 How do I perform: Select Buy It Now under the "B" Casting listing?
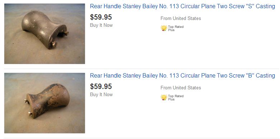101,94
